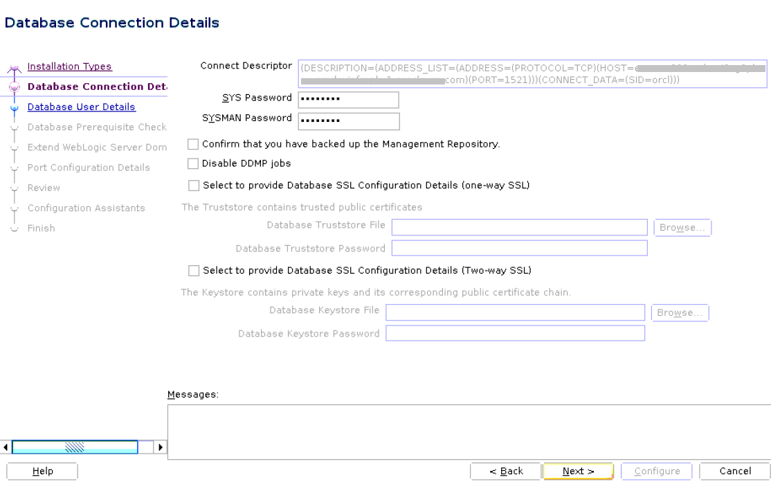Check the Management Repository backup confirmation
771x484 pixels.
point(193,144)
